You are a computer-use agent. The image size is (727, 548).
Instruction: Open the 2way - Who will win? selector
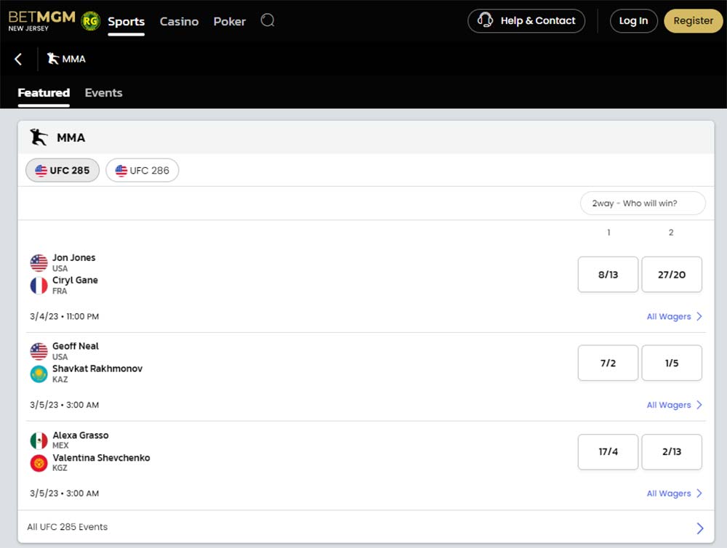pos(643,203)
